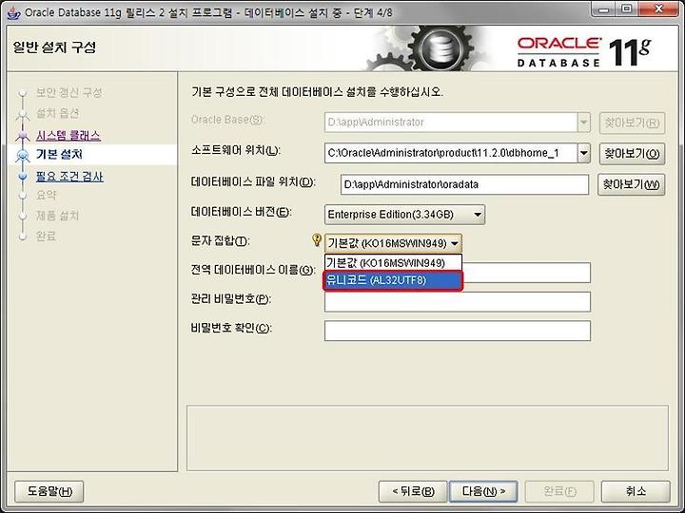Open the 문자 집합 character set combo box
This screenshot has height=513, width=685.
(393, 243)
